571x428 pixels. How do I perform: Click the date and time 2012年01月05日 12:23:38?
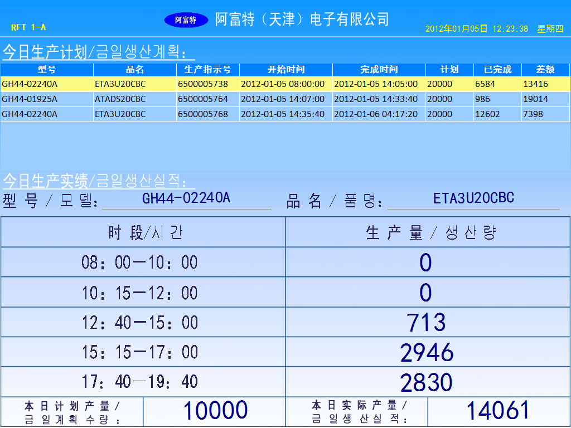point(477,29)
